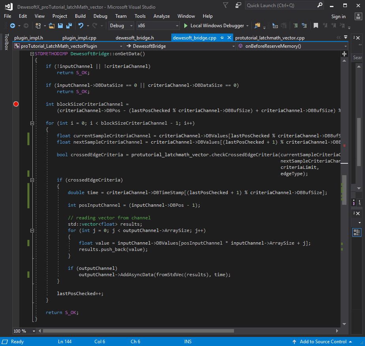Open the notifications flag icon

225,5
